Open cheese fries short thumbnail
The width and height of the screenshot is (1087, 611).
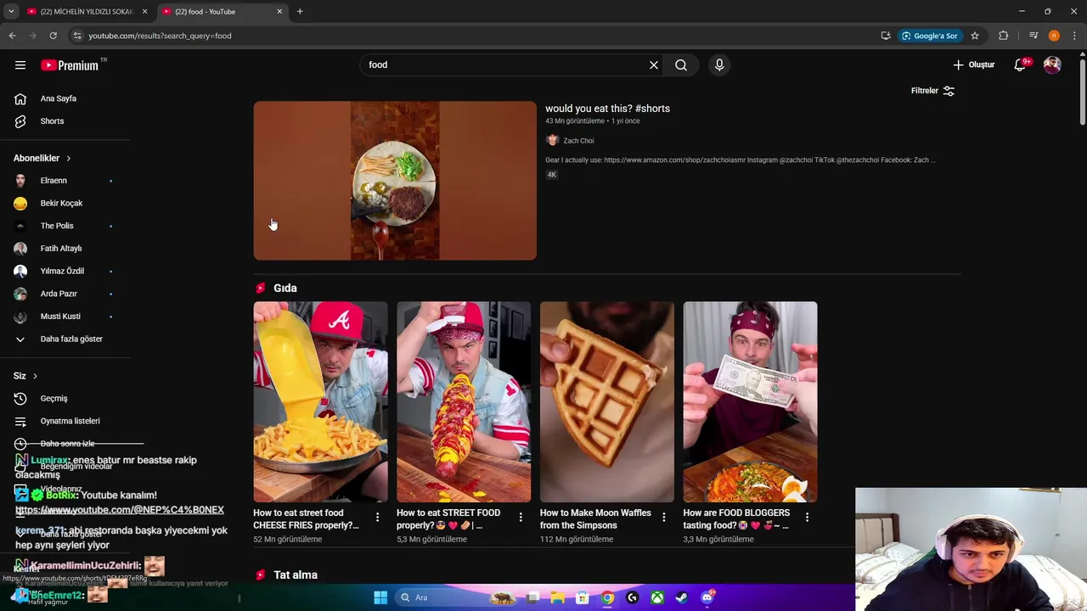(320, 402)
